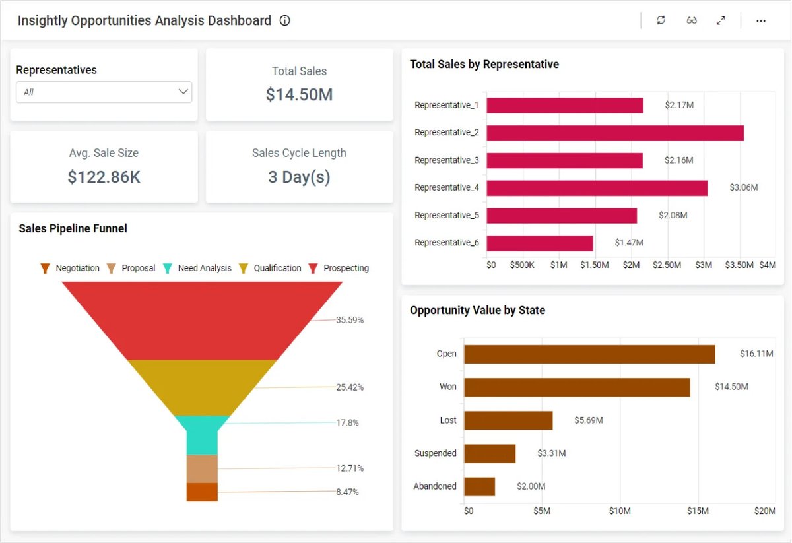The image size is (792, 543).
Task: Click the info icon beside the dashboard title
Action: [284, 20]
